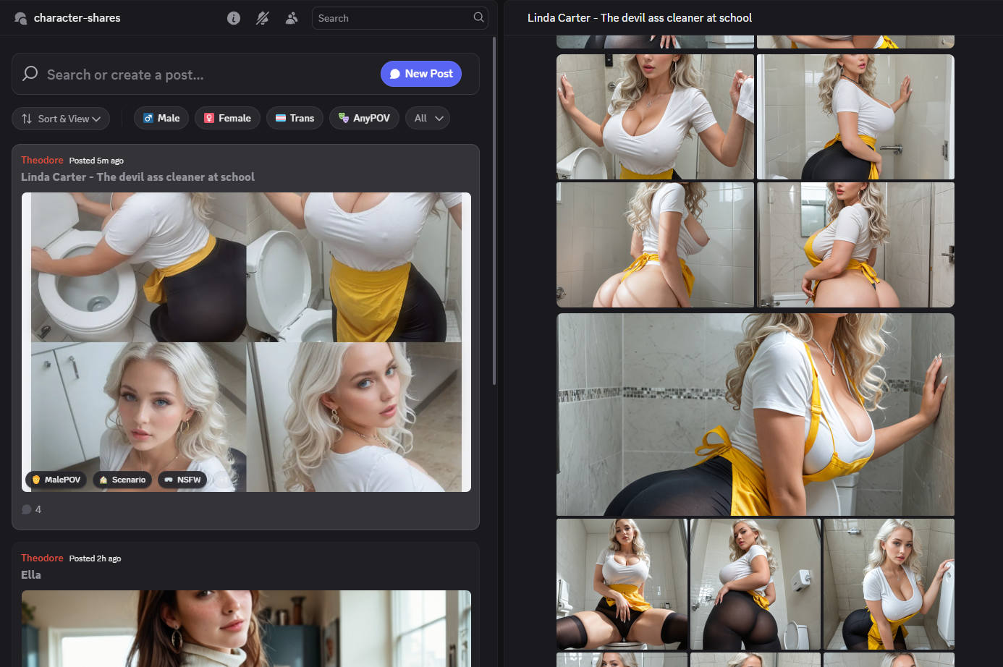The width and height of the screenshot is (1003, 667).
Task: Show the member list icon
Action: click(292, 18)
